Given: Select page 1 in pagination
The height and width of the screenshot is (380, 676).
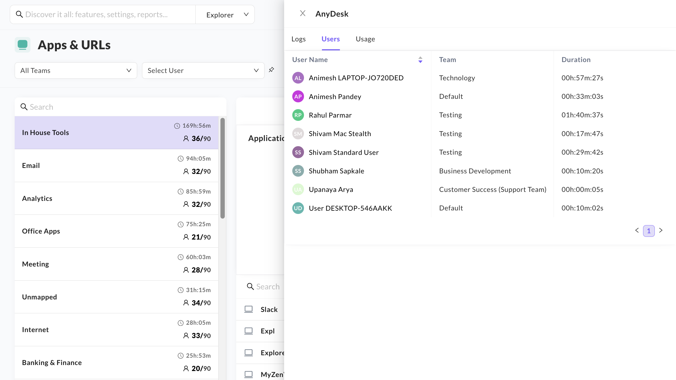Looking at the screenshot, I should 649,231.
